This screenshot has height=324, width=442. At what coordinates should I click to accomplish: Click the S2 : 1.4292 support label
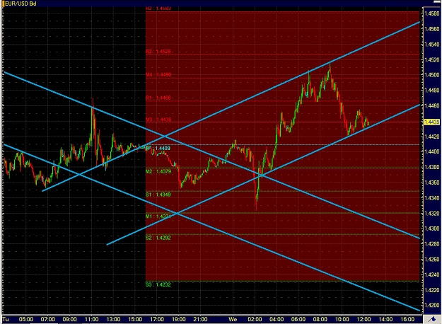158,238
